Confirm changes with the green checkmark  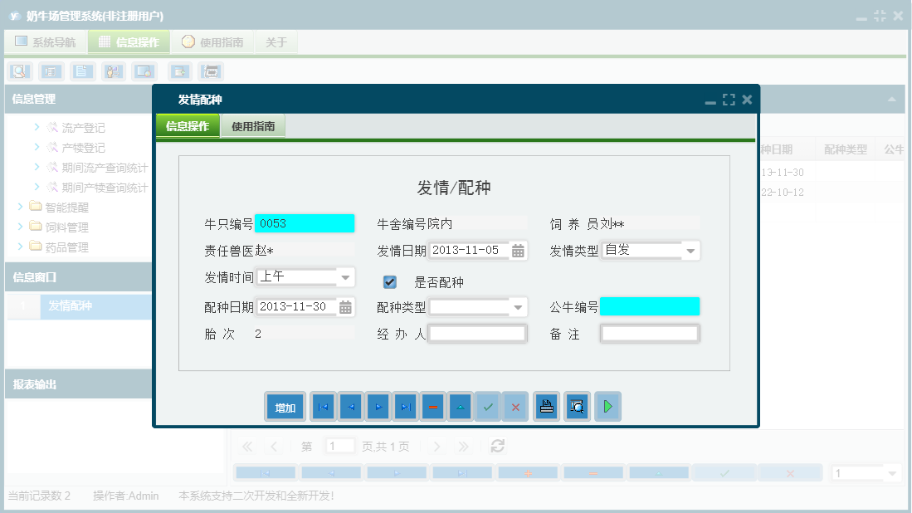click(487, 406)
